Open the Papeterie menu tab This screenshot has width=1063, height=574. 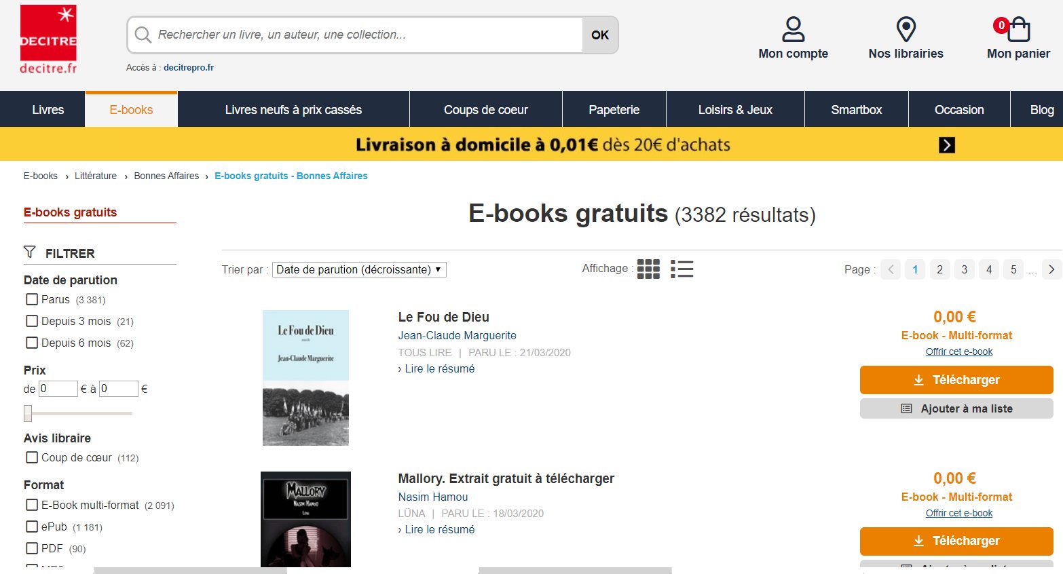[614, 109]
